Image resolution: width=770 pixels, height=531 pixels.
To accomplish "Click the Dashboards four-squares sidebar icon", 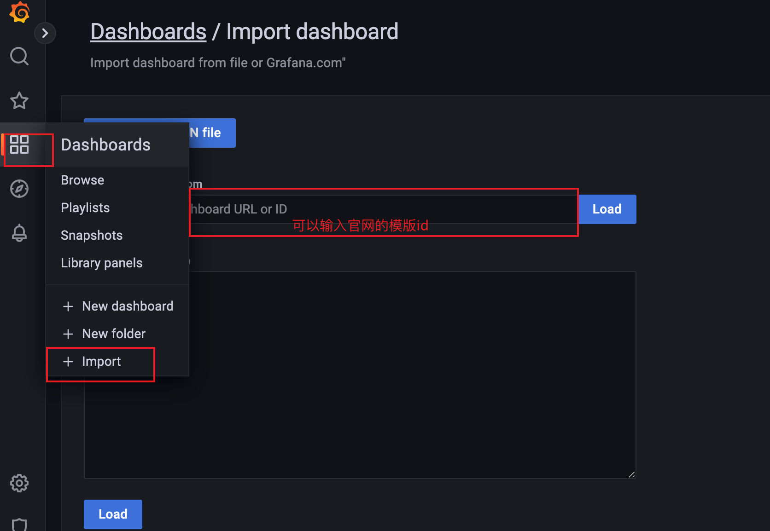I will pos(19,144).
